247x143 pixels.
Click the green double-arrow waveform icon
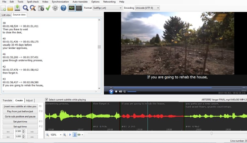pos(79,135)
